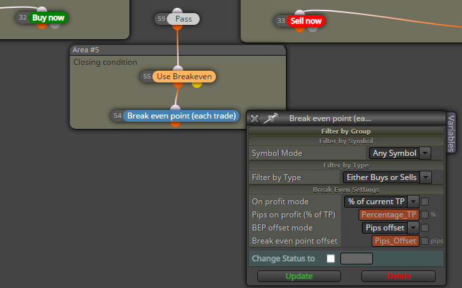Open the Filter by Type dropdown

[x=425, y=177]
